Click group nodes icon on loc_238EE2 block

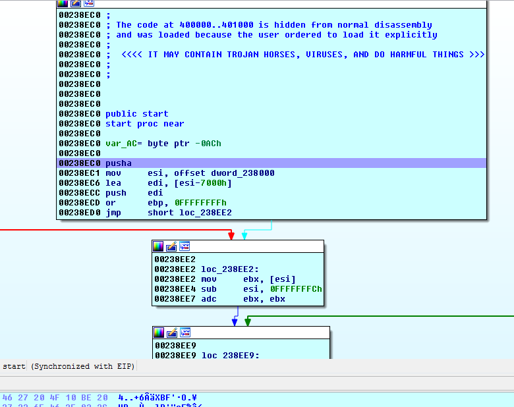[x=185, y=246]
